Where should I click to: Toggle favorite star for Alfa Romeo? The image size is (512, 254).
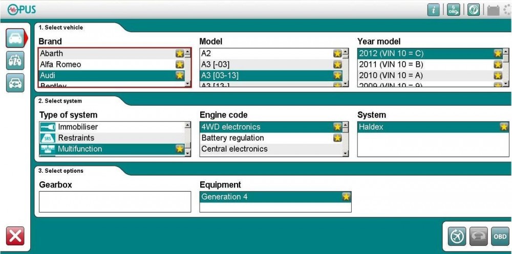point(180,64)
